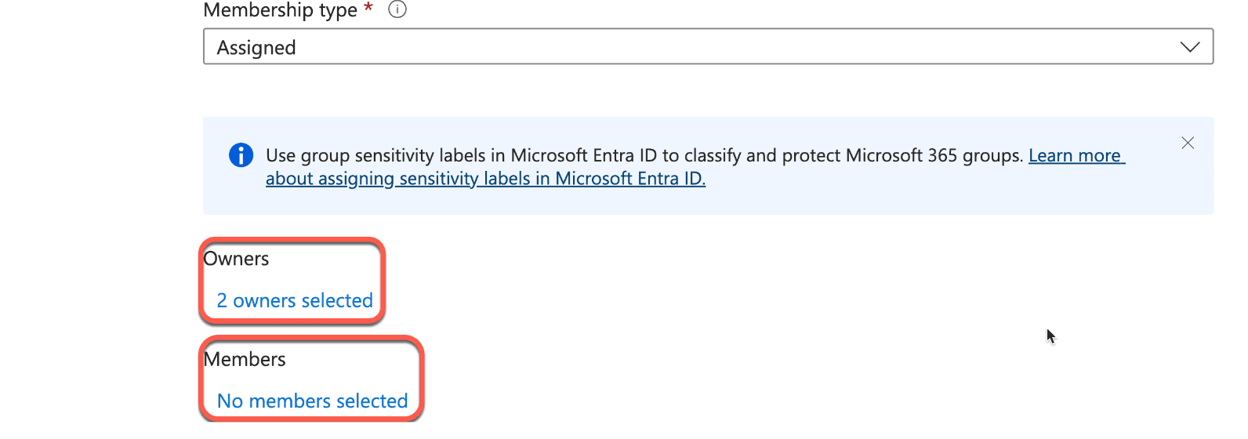Open the 2 owners selected link

[x=295, y=300]
